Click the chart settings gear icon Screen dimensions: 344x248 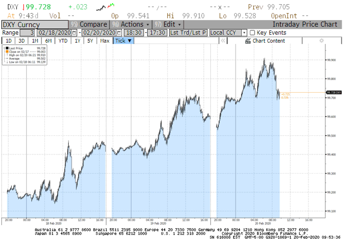tap(321, 41)
